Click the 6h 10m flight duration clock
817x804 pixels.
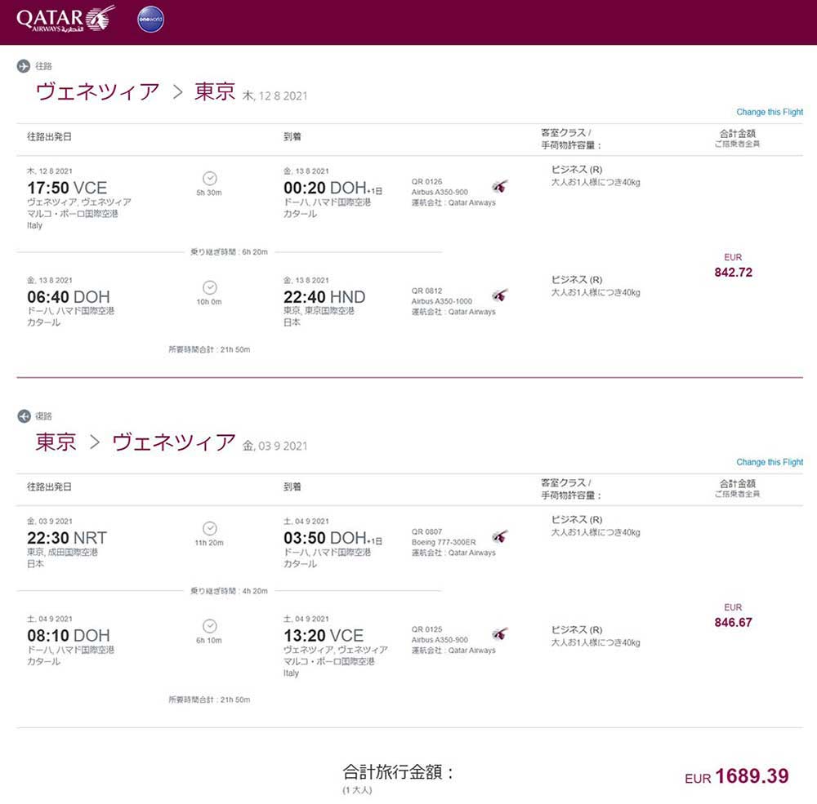[x=209, y=626]
